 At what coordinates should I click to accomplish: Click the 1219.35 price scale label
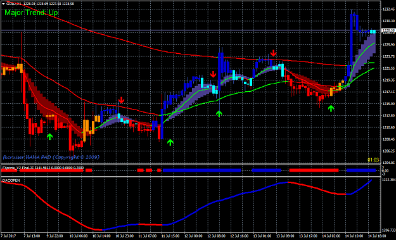pyautogui.click(x=388, y=80)
